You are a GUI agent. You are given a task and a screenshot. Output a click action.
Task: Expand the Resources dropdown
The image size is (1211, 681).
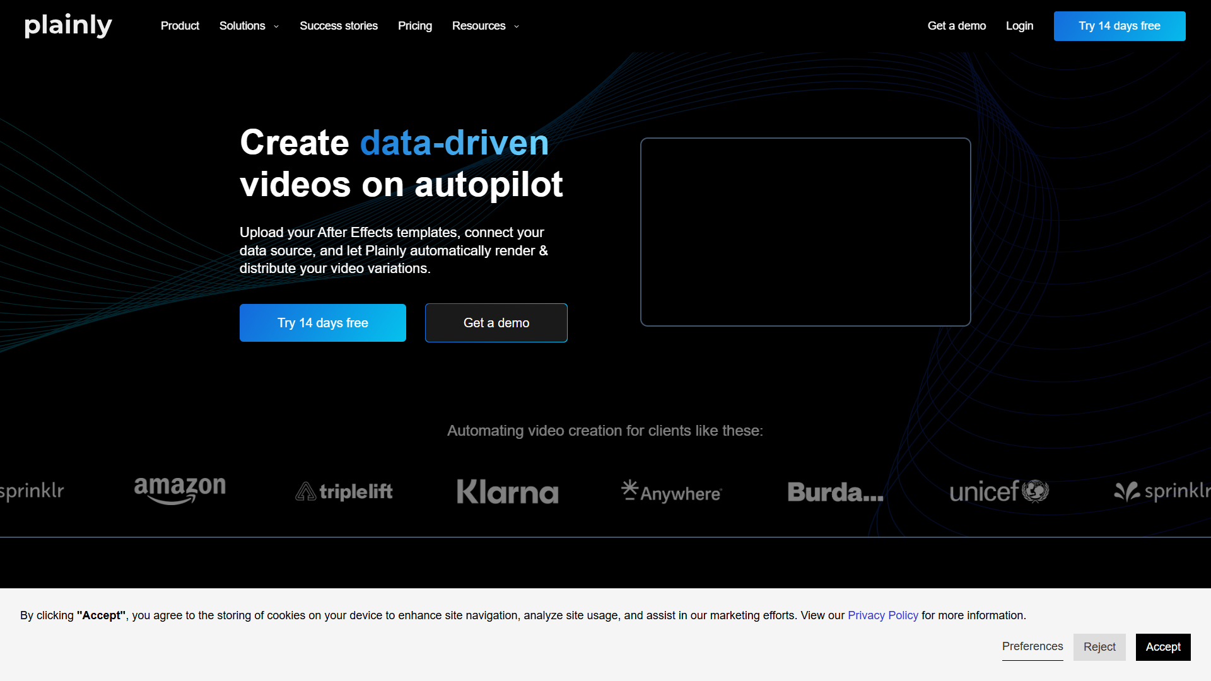click(x=486, y=26)
